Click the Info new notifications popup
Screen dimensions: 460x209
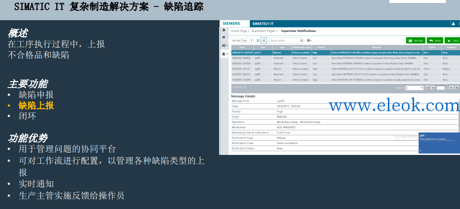pos(439,143)
